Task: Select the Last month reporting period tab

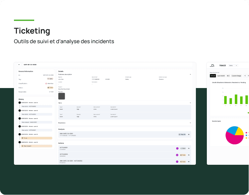Action: (221, 76)
